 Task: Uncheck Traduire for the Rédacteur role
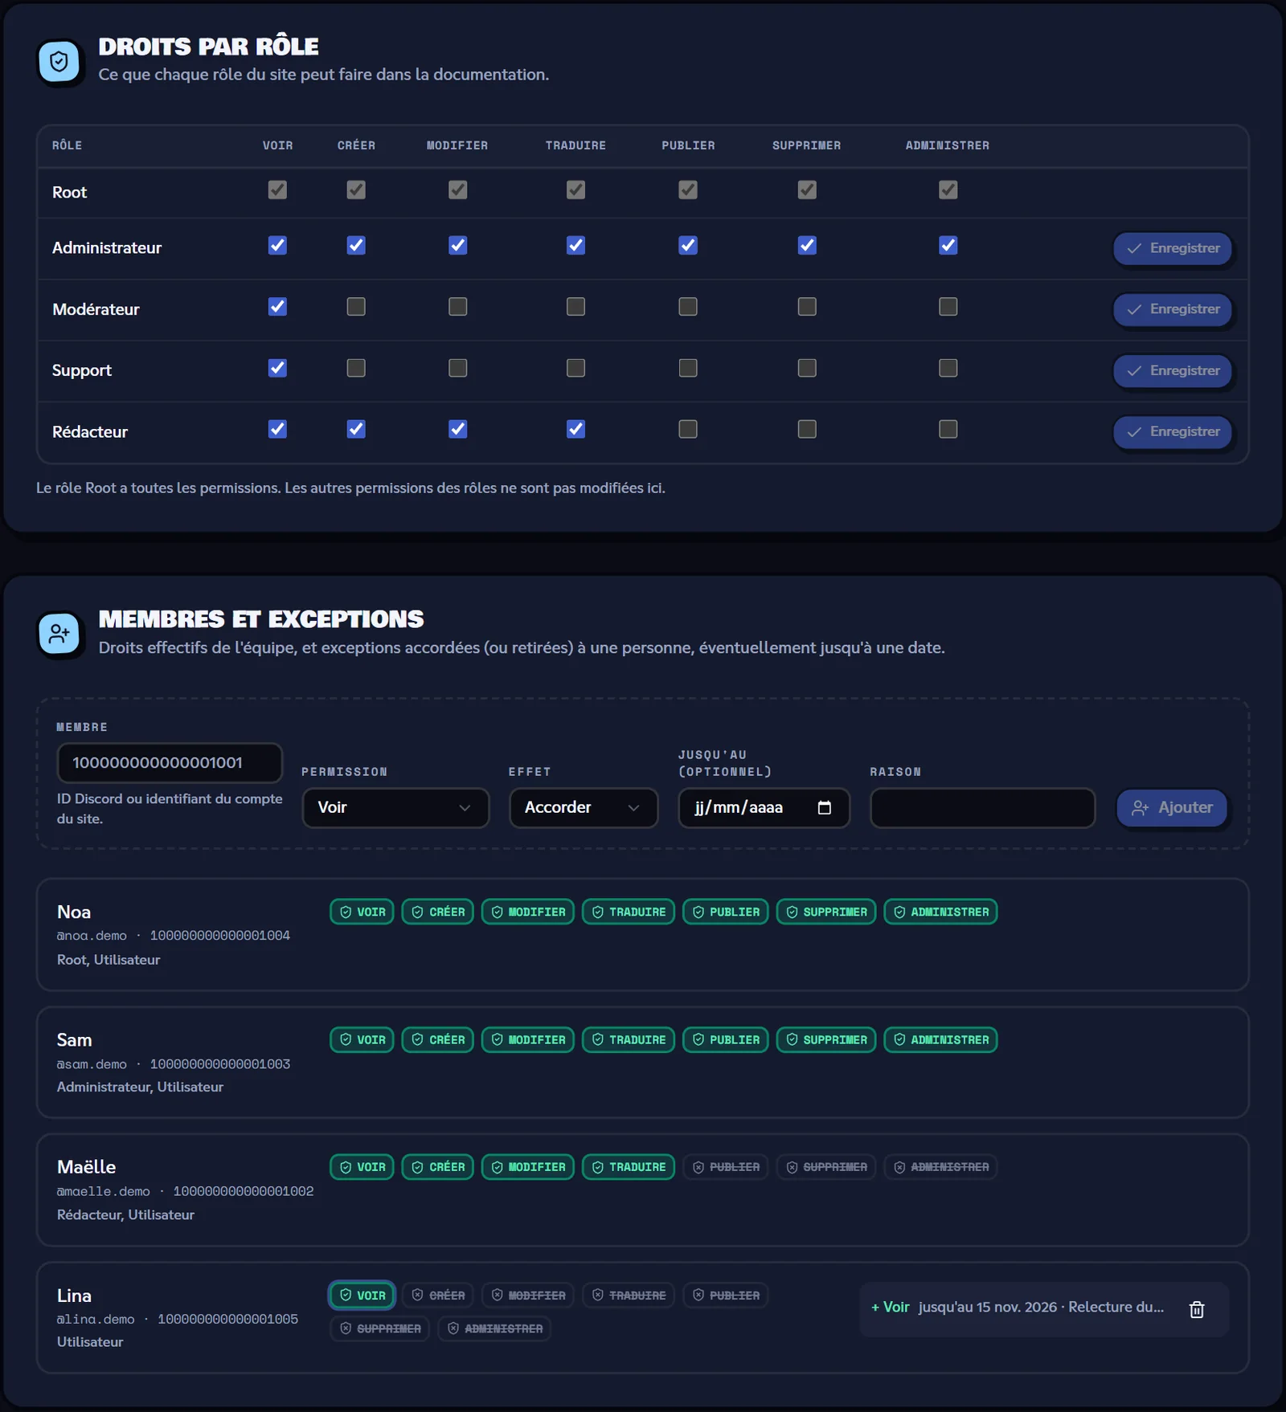575,429
